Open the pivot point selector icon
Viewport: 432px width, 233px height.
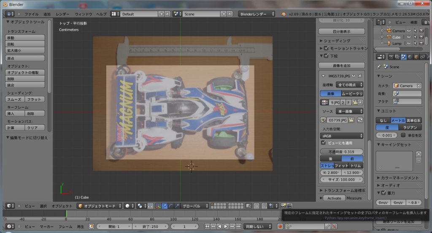[x=142, y=206]
